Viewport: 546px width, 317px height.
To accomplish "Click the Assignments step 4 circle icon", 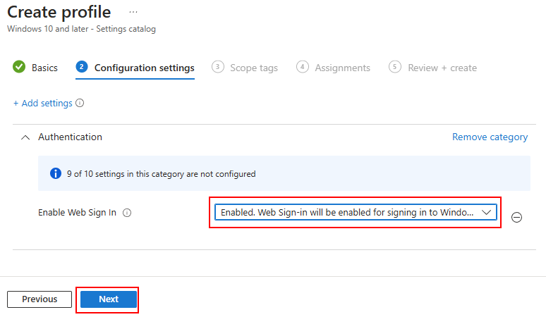I will tap(302, 67).
